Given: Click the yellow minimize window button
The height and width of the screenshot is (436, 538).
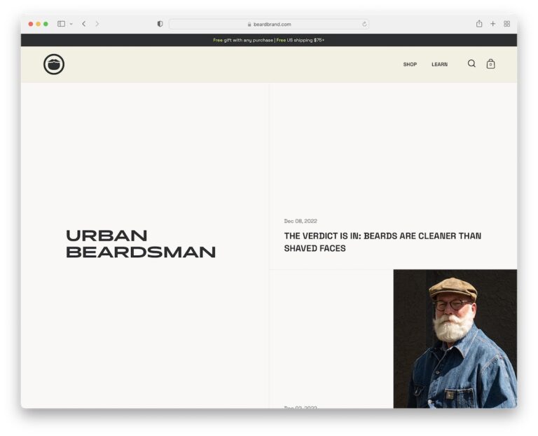Looking at the screenshot, I should [x=38, y=24].
